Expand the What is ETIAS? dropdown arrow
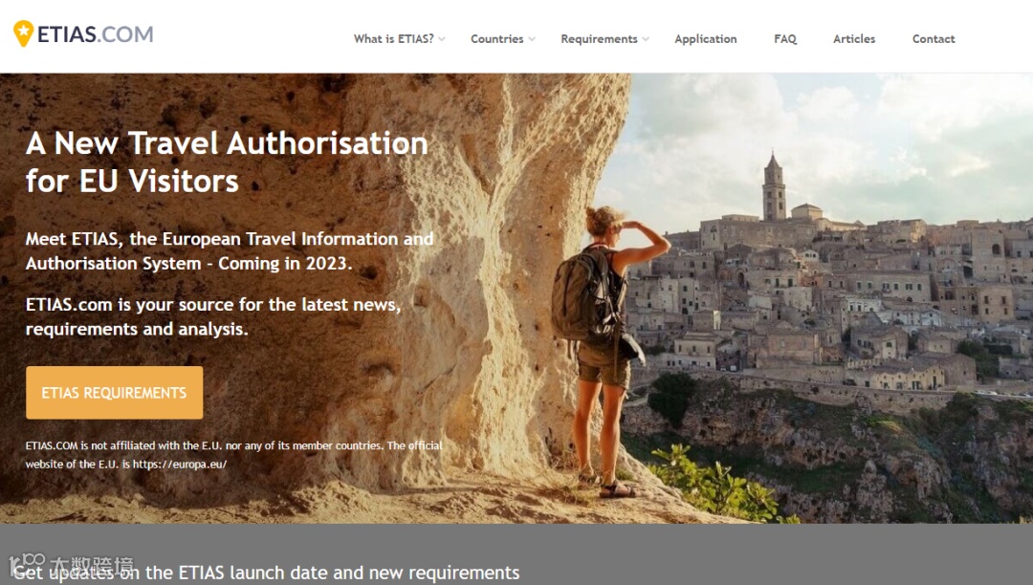Image resolution: width=1033 pixels, height=585 pixels. coord(441,39)
